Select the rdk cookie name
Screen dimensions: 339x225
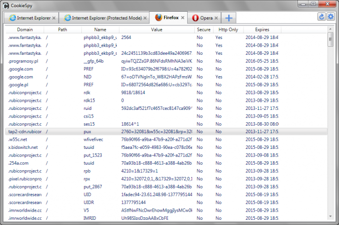point(87,93)
